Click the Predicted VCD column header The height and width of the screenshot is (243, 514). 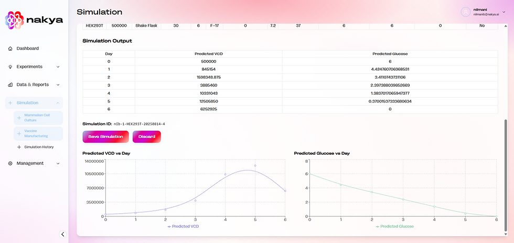(209, 54)
